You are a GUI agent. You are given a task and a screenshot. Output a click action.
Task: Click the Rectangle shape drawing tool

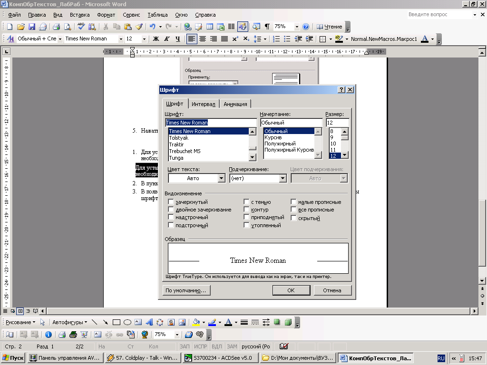pos(117,323)
